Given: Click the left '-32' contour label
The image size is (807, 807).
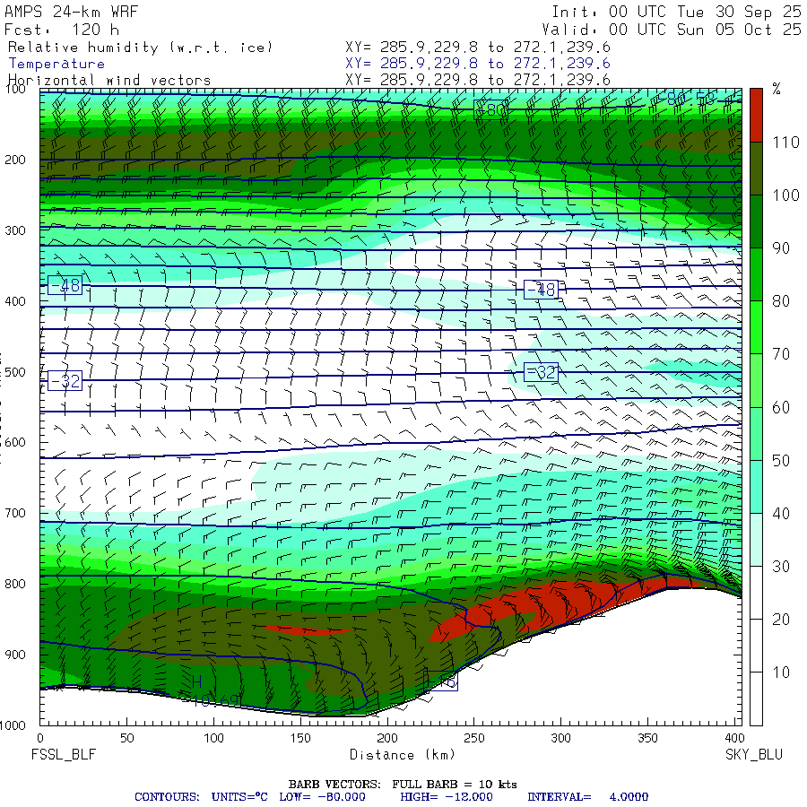Looking at the screenshot, I should (x=65, y=381).
